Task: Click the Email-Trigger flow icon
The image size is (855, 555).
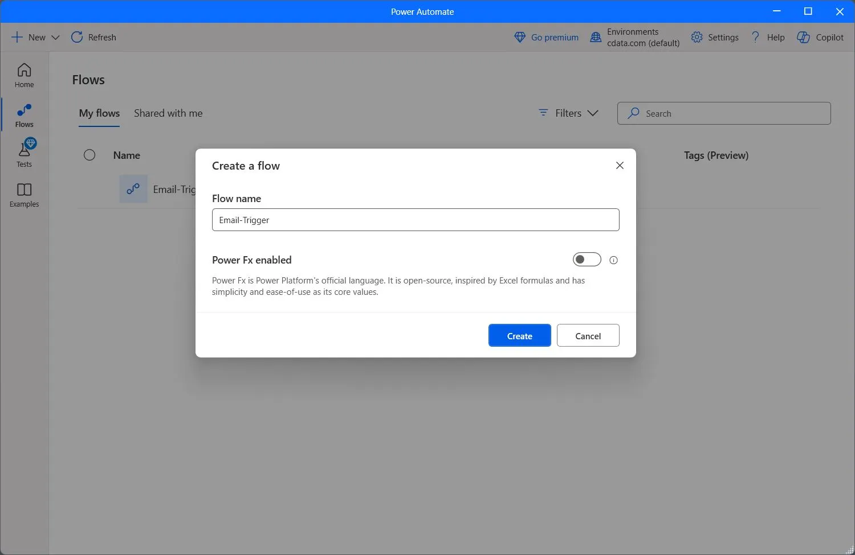Action: [133, 189]
